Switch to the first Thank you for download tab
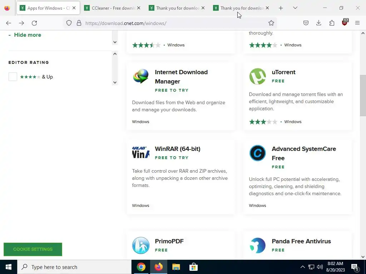Screen dimensions: 366x274 177,8
